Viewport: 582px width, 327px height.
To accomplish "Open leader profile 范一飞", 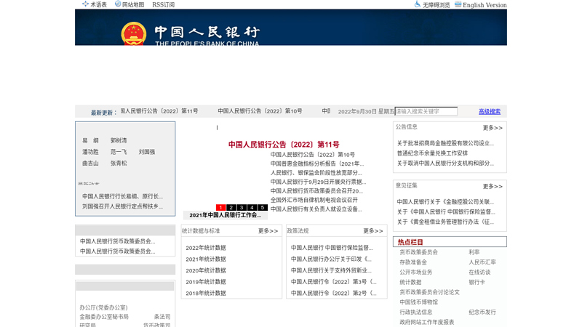I will [x=119, y=152].
